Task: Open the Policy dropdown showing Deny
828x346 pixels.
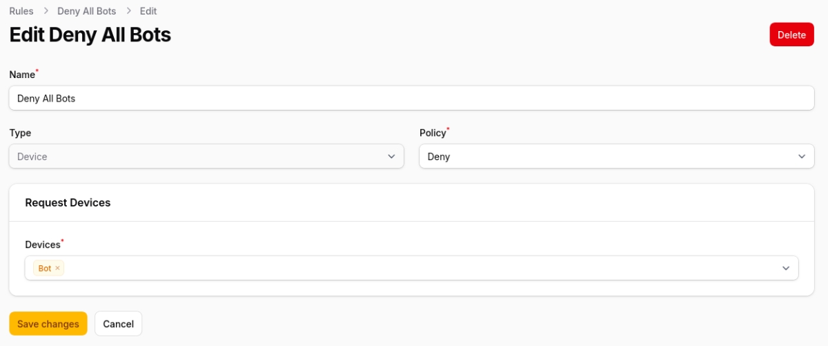Action: click(x=607, y=157)
